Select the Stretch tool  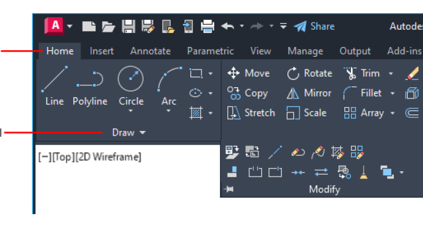tap(251, 113)
